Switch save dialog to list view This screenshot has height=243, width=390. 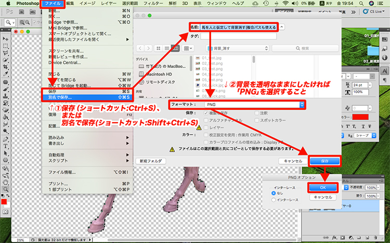click(167, 48)
